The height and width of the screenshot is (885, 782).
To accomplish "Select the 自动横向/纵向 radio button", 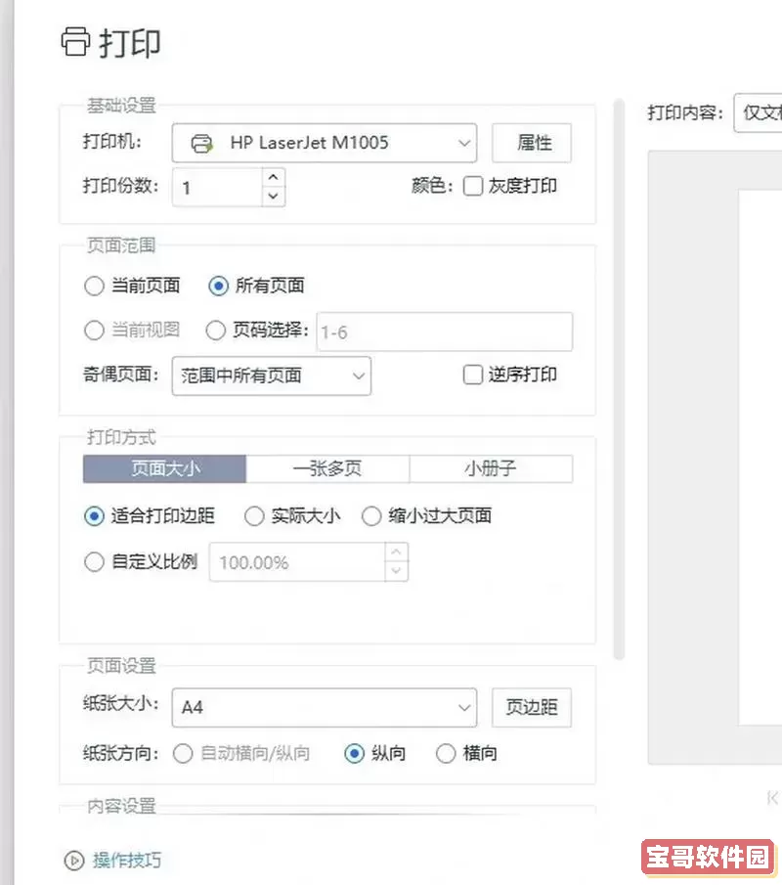I will (183, 754).
